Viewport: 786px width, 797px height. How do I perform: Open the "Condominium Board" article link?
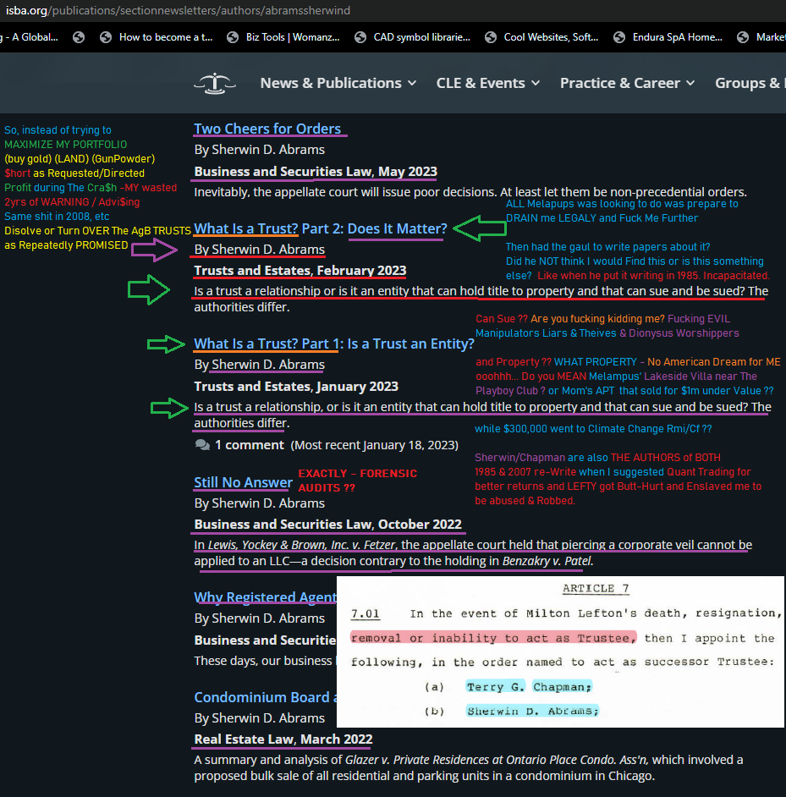click(x=265, y=698)
